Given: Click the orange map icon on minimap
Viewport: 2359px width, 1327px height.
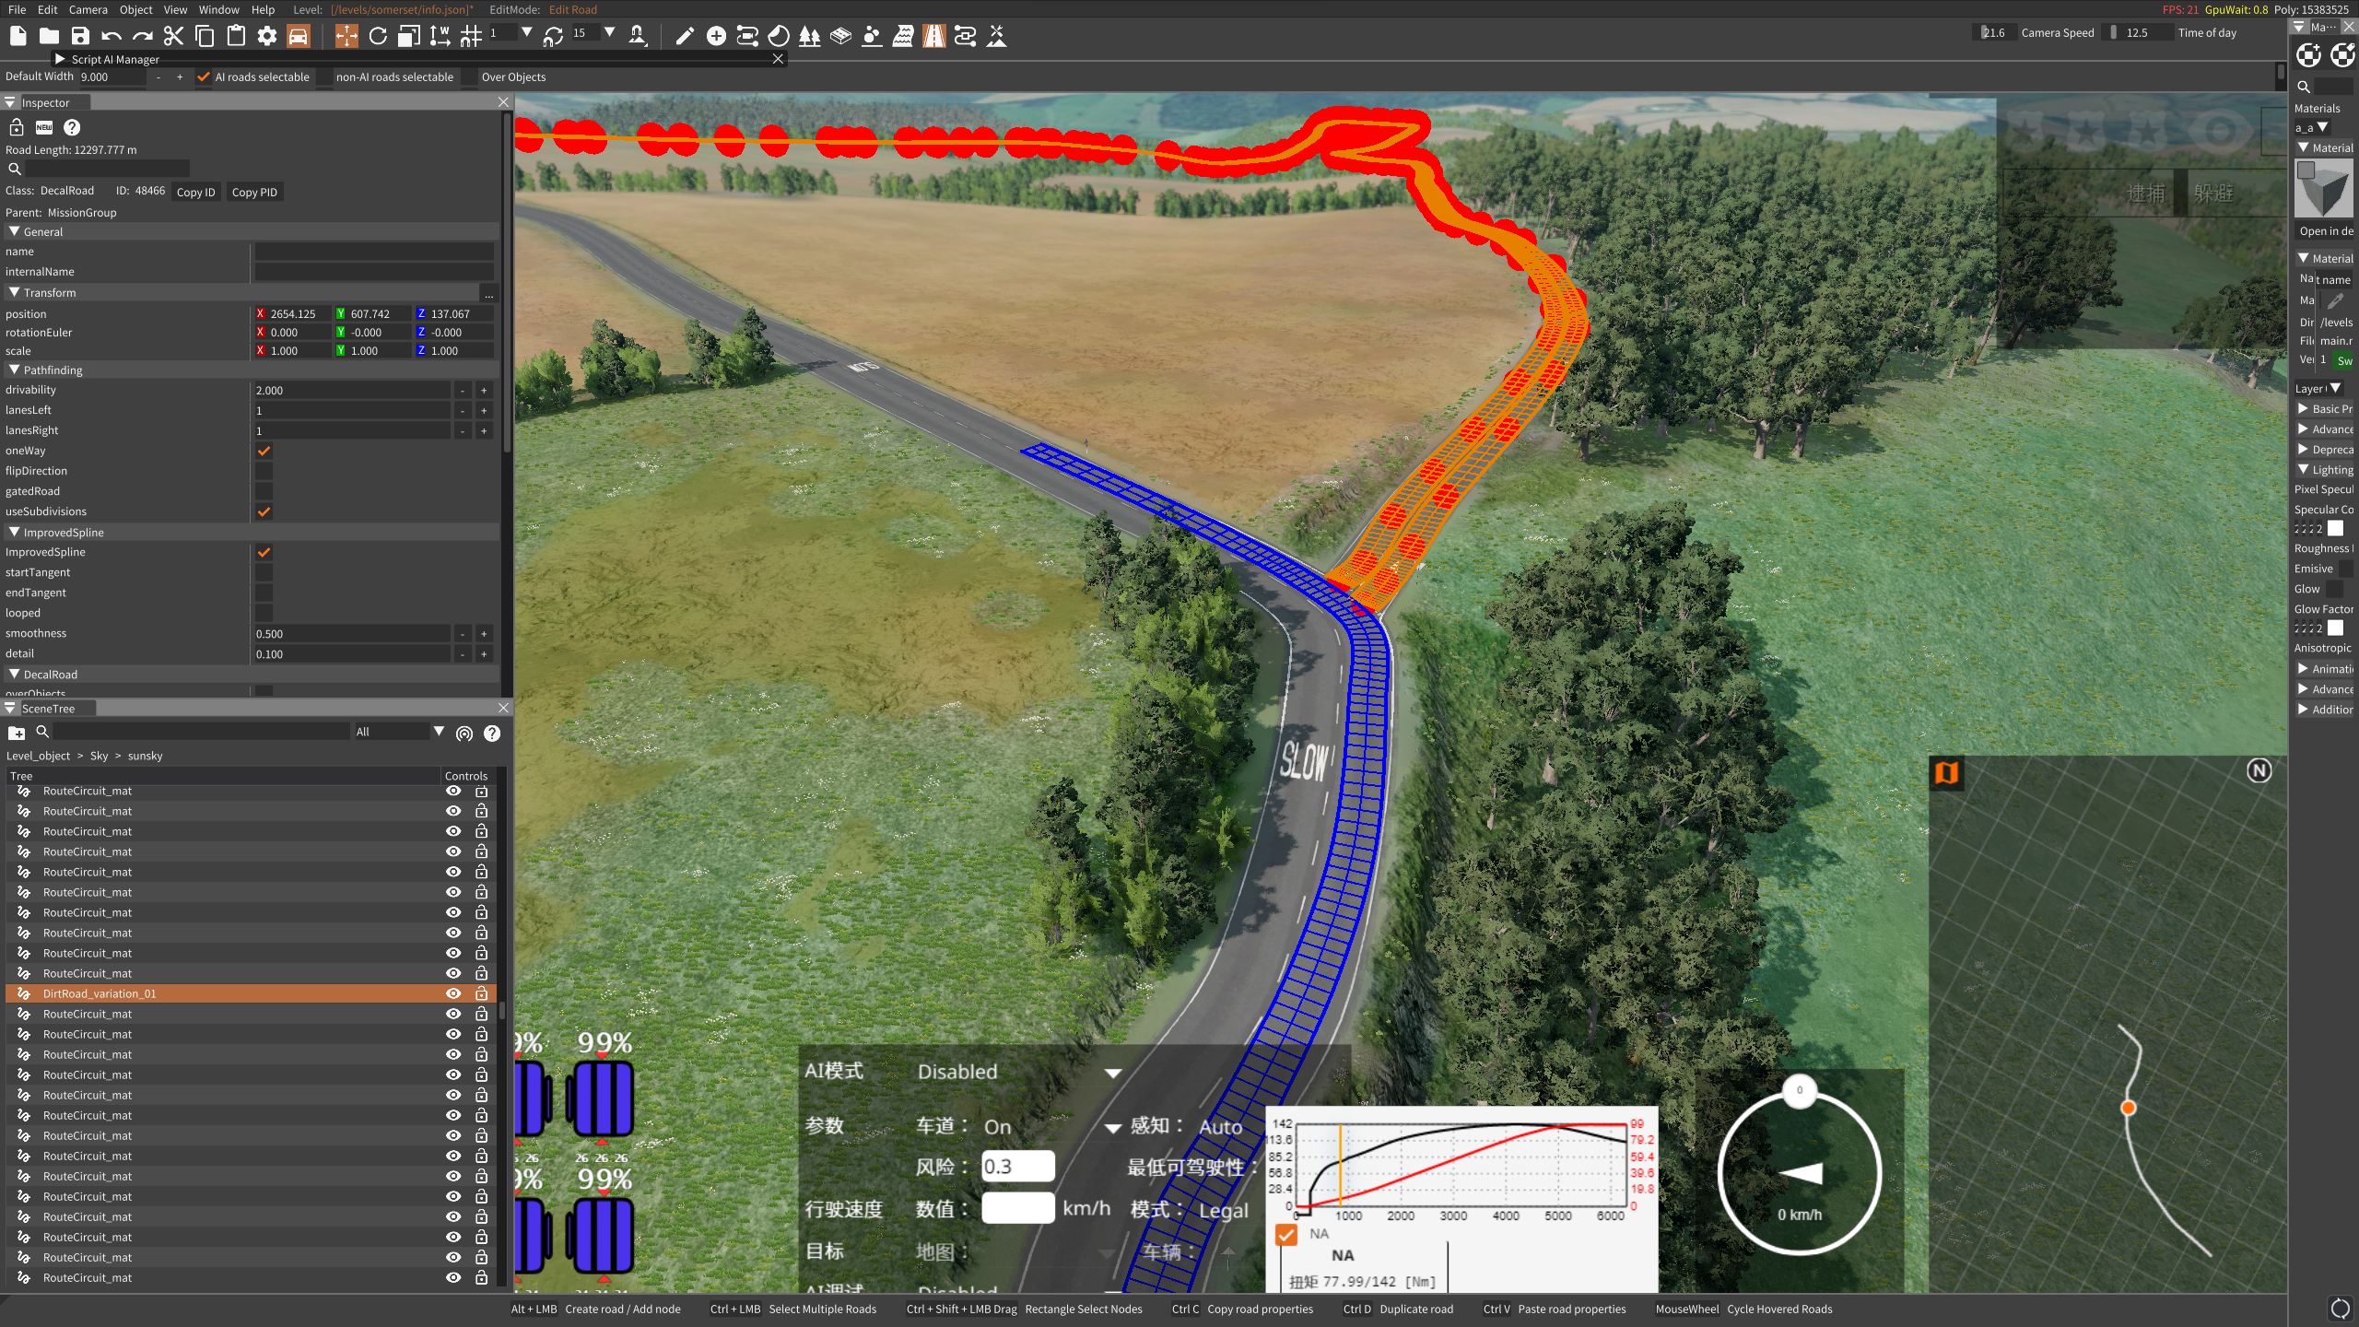Looking at the screenshot, I should click(x=1946, y=772).
